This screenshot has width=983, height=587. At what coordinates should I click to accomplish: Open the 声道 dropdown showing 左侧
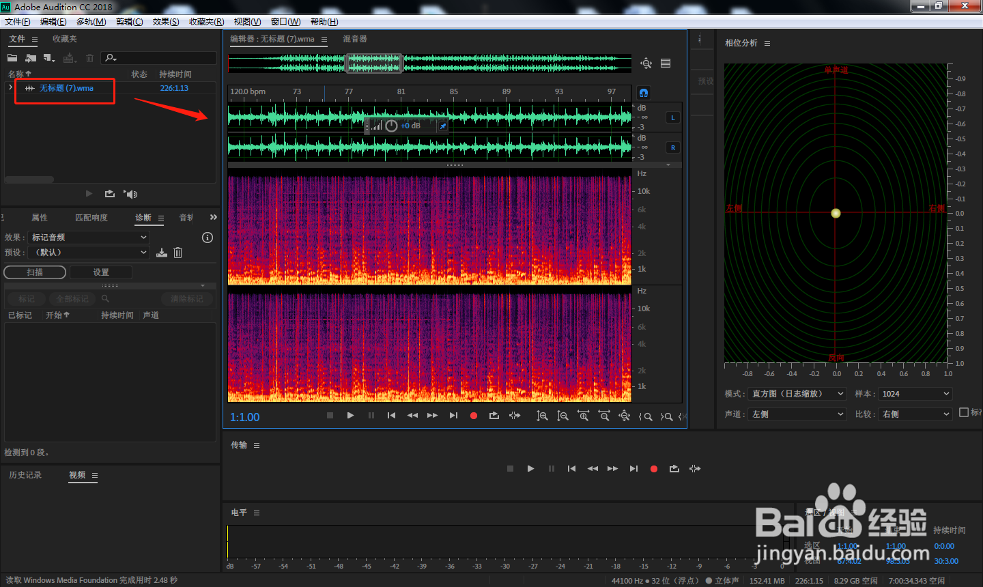(x=797, y=414)
